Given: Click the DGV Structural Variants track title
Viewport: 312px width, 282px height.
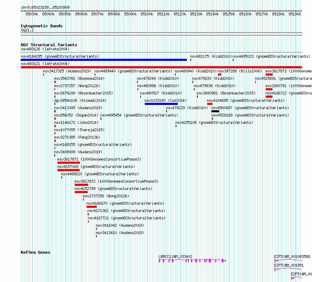Looking at the screenshot, I should pos(49,45).
